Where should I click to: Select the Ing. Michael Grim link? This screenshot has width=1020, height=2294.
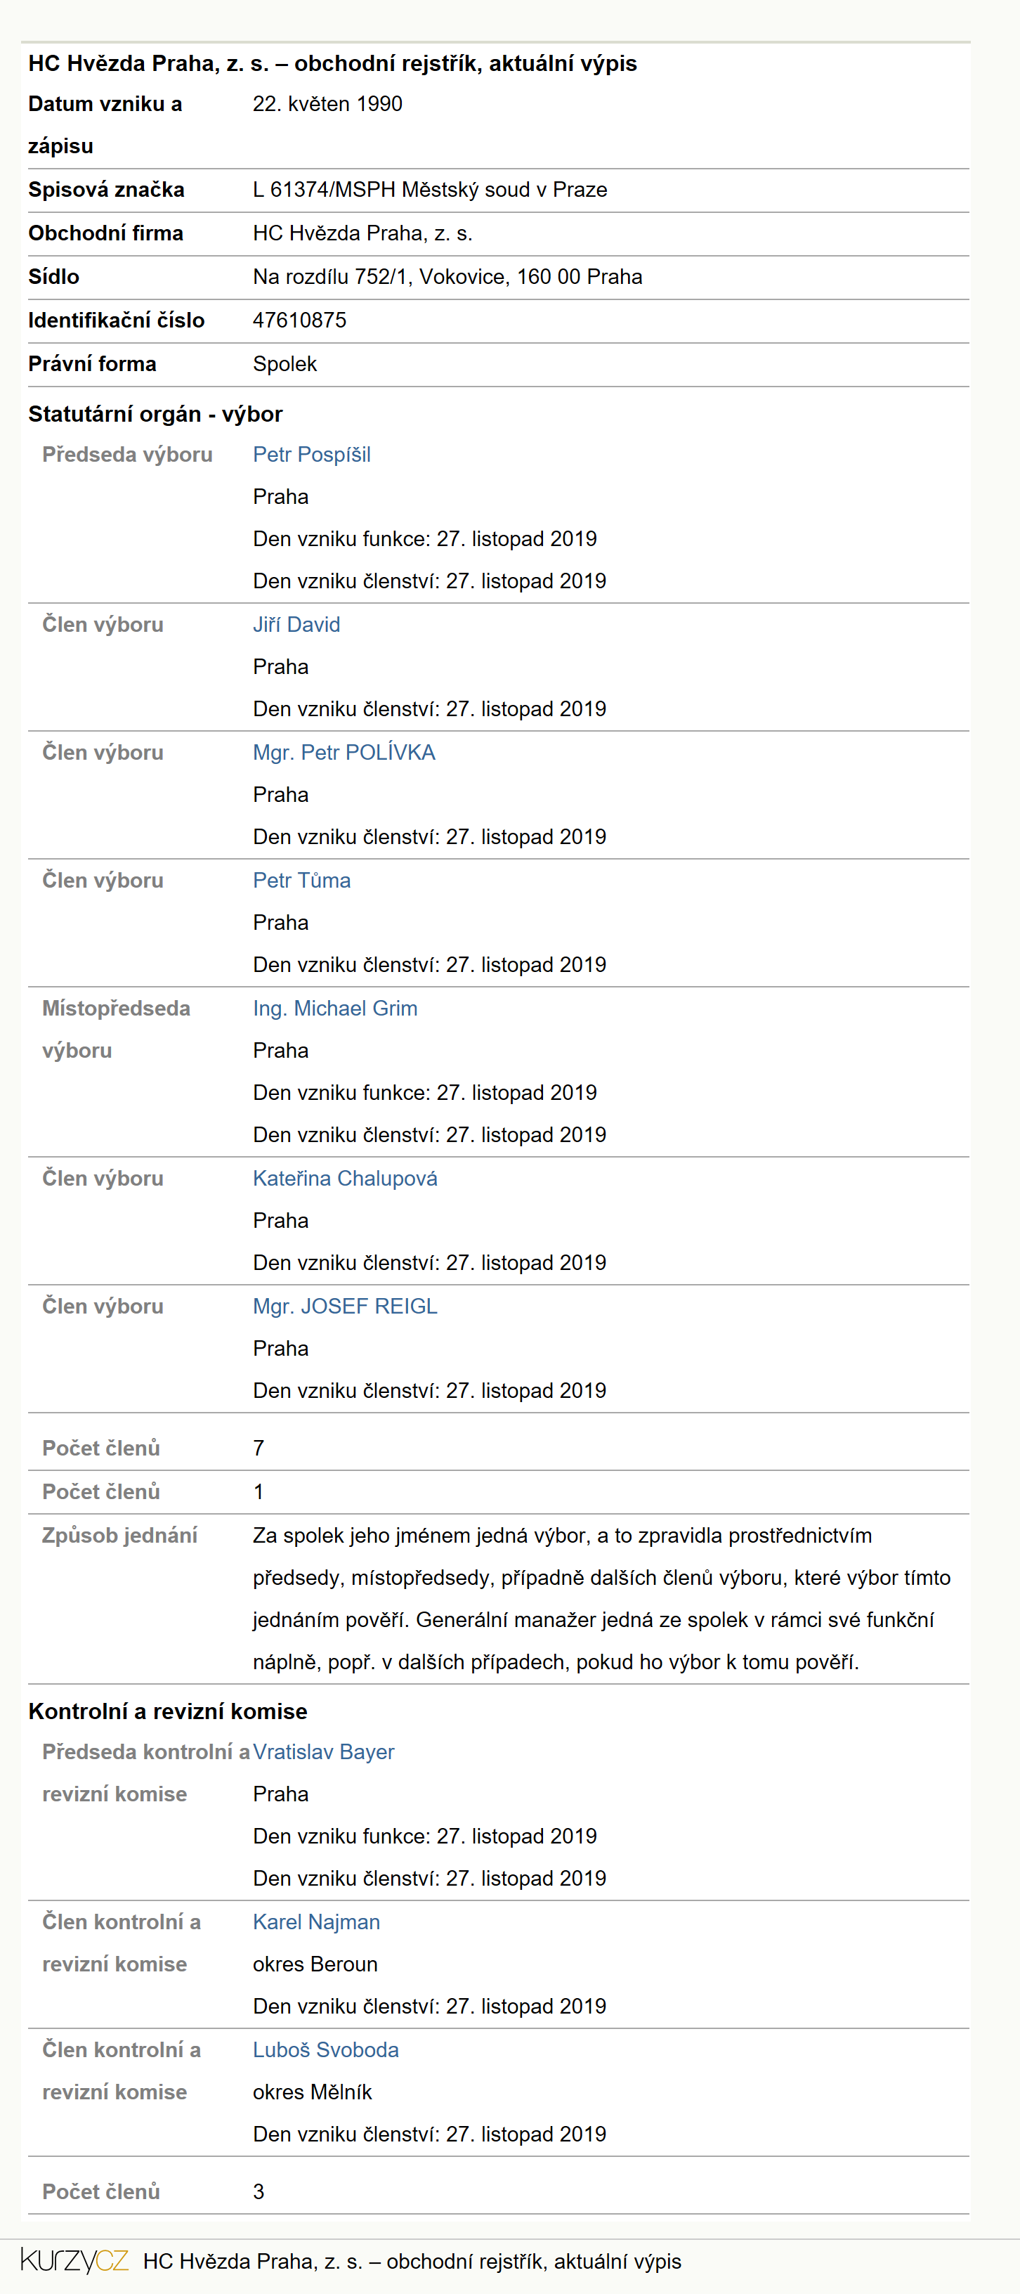[334, 1008]
